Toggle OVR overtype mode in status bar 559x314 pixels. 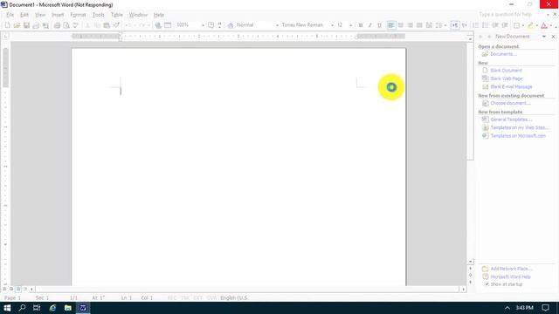point(211,298)
